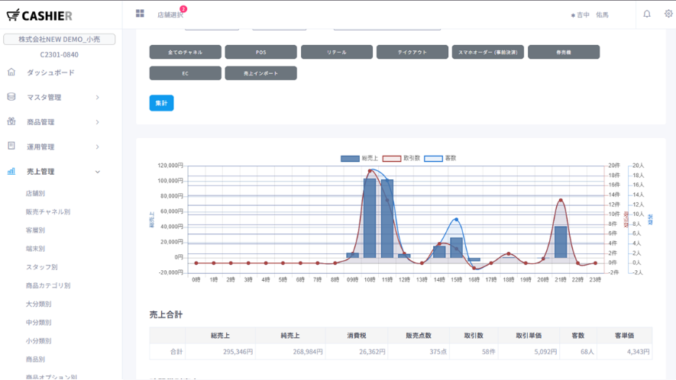Click the 株式会社NEW DEMO_小売 company field

pyautogui.click(x=60, y=39)
